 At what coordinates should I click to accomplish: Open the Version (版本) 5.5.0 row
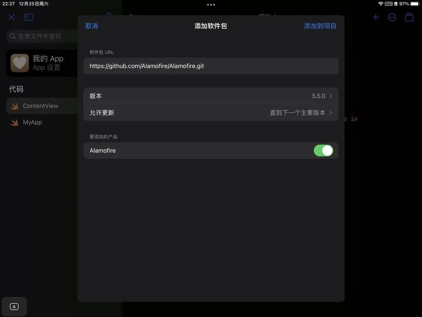[211, 96]
